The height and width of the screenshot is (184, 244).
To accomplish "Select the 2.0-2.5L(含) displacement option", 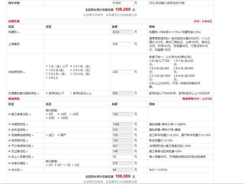I will pos(71,70).
